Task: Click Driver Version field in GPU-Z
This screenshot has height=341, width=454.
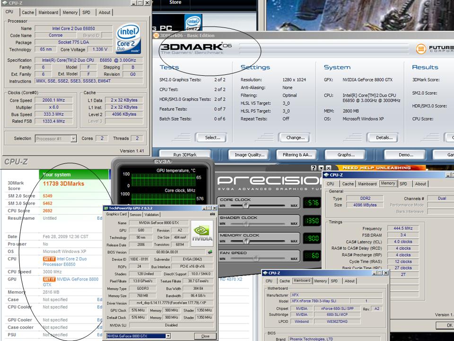Action: pos(171,303)
